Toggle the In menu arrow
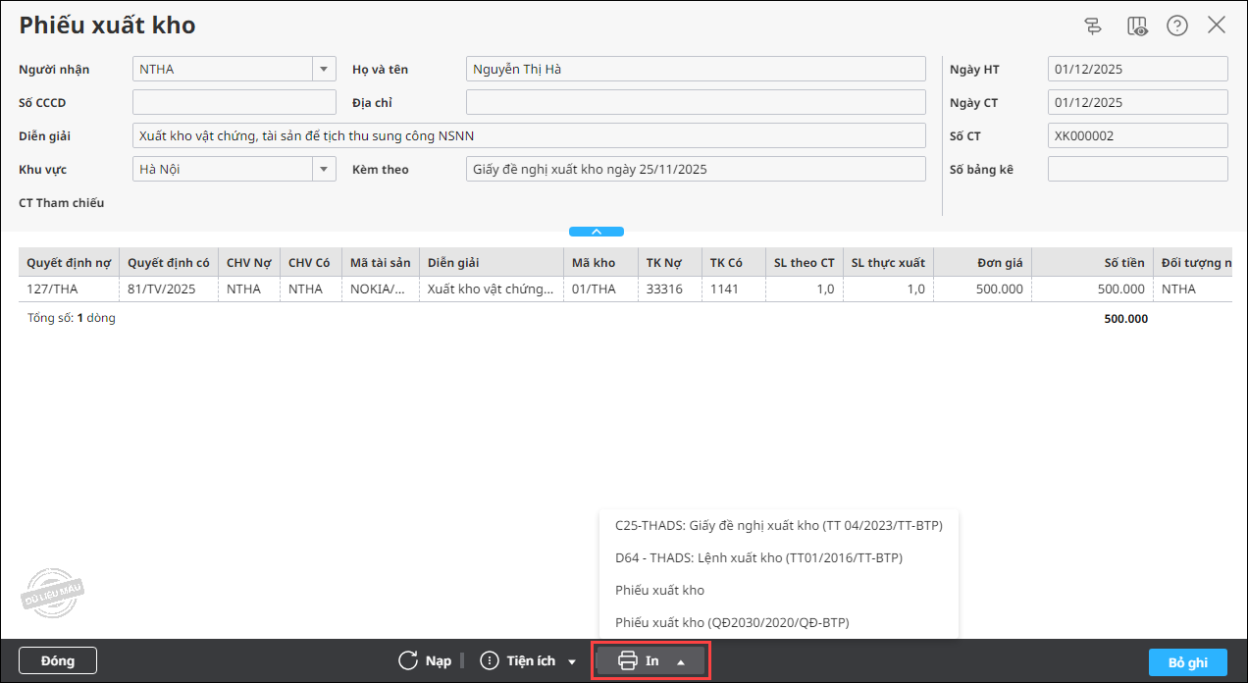 tap(681, 661)
